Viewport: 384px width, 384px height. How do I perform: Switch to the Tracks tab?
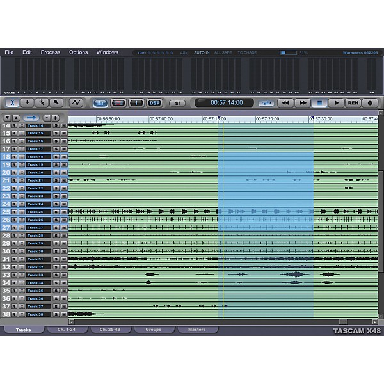tap(24, 330)
